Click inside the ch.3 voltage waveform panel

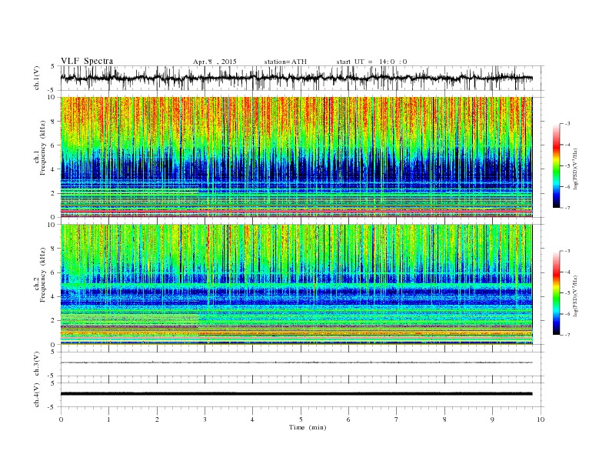click(302, 364)
